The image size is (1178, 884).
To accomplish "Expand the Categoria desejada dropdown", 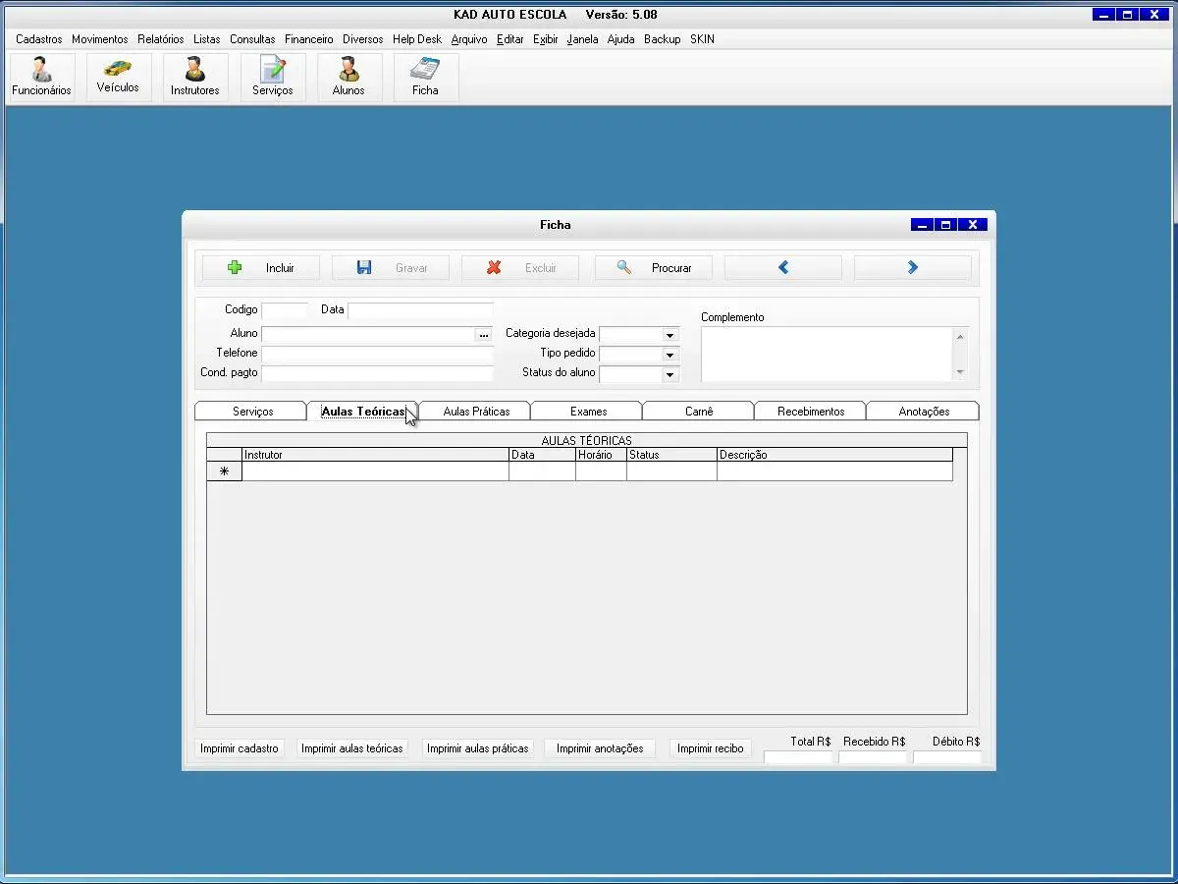I will pyautogui.click(x=669, y=335).
